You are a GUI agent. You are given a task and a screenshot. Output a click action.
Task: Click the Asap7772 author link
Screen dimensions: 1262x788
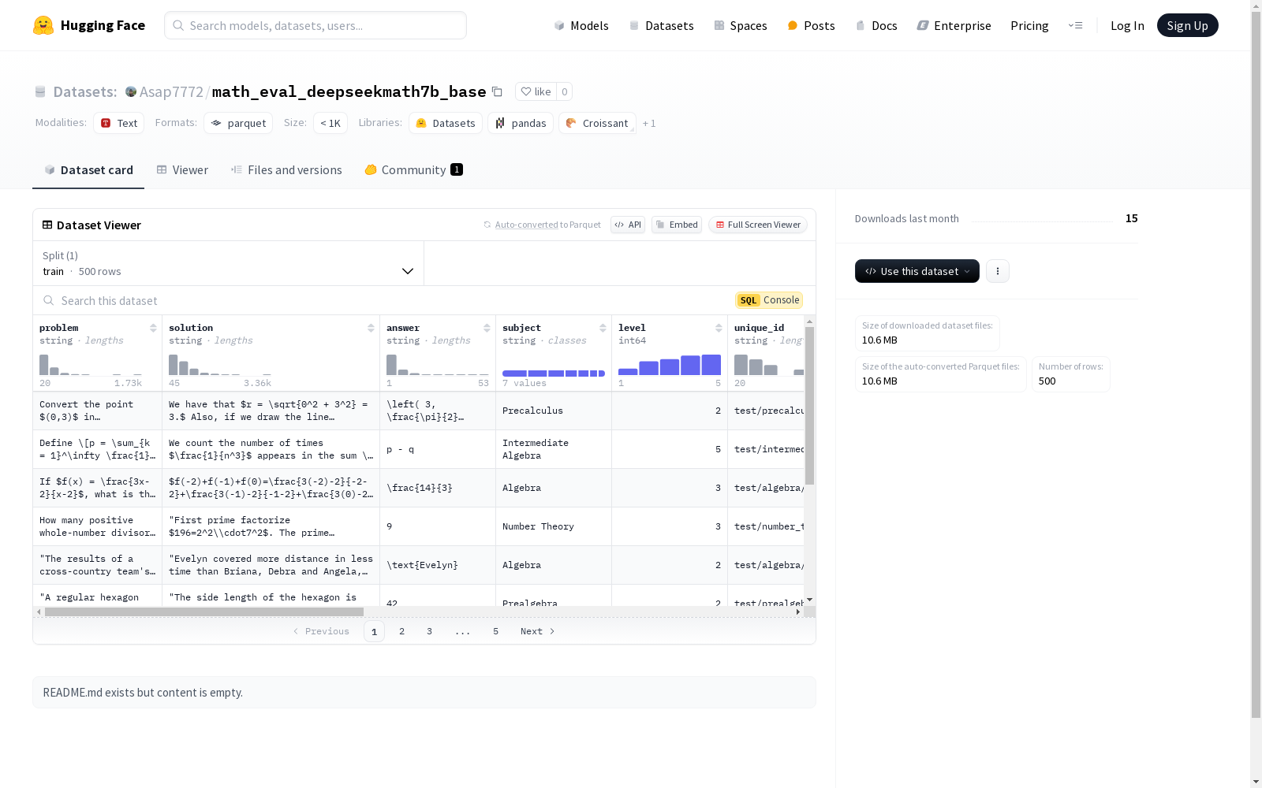coord(171,91)
